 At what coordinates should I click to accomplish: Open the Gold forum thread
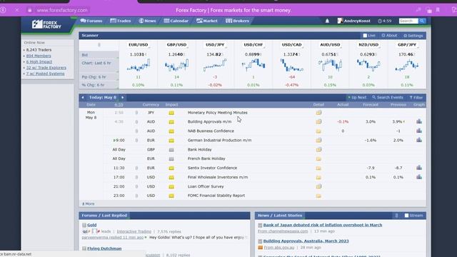coord(92,225)
